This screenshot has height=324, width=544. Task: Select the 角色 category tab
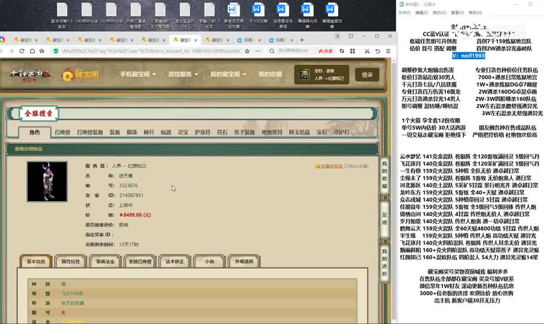pos(35,132)
